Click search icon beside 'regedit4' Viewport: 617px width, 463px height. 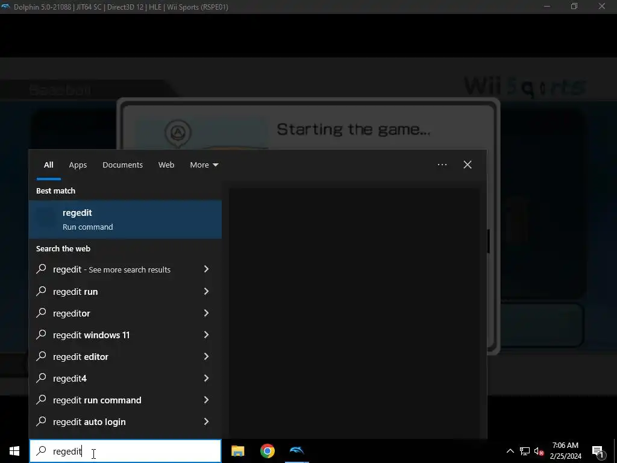41,378
